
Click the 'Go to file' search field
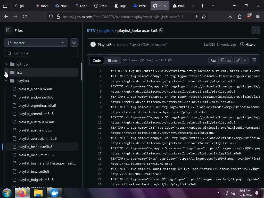(x=41, y=53)
